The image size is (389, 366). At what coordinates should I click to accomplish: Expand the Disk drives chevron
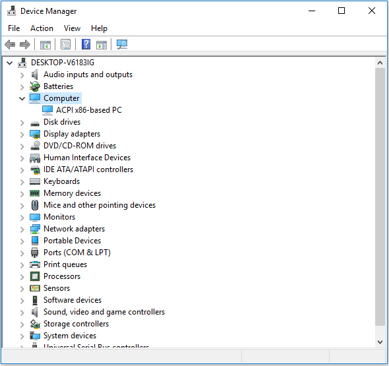tap(22, 123)
